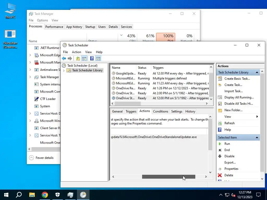
Task: Open notification center icon
Action: pyautogui.click(x=258, y=195)
